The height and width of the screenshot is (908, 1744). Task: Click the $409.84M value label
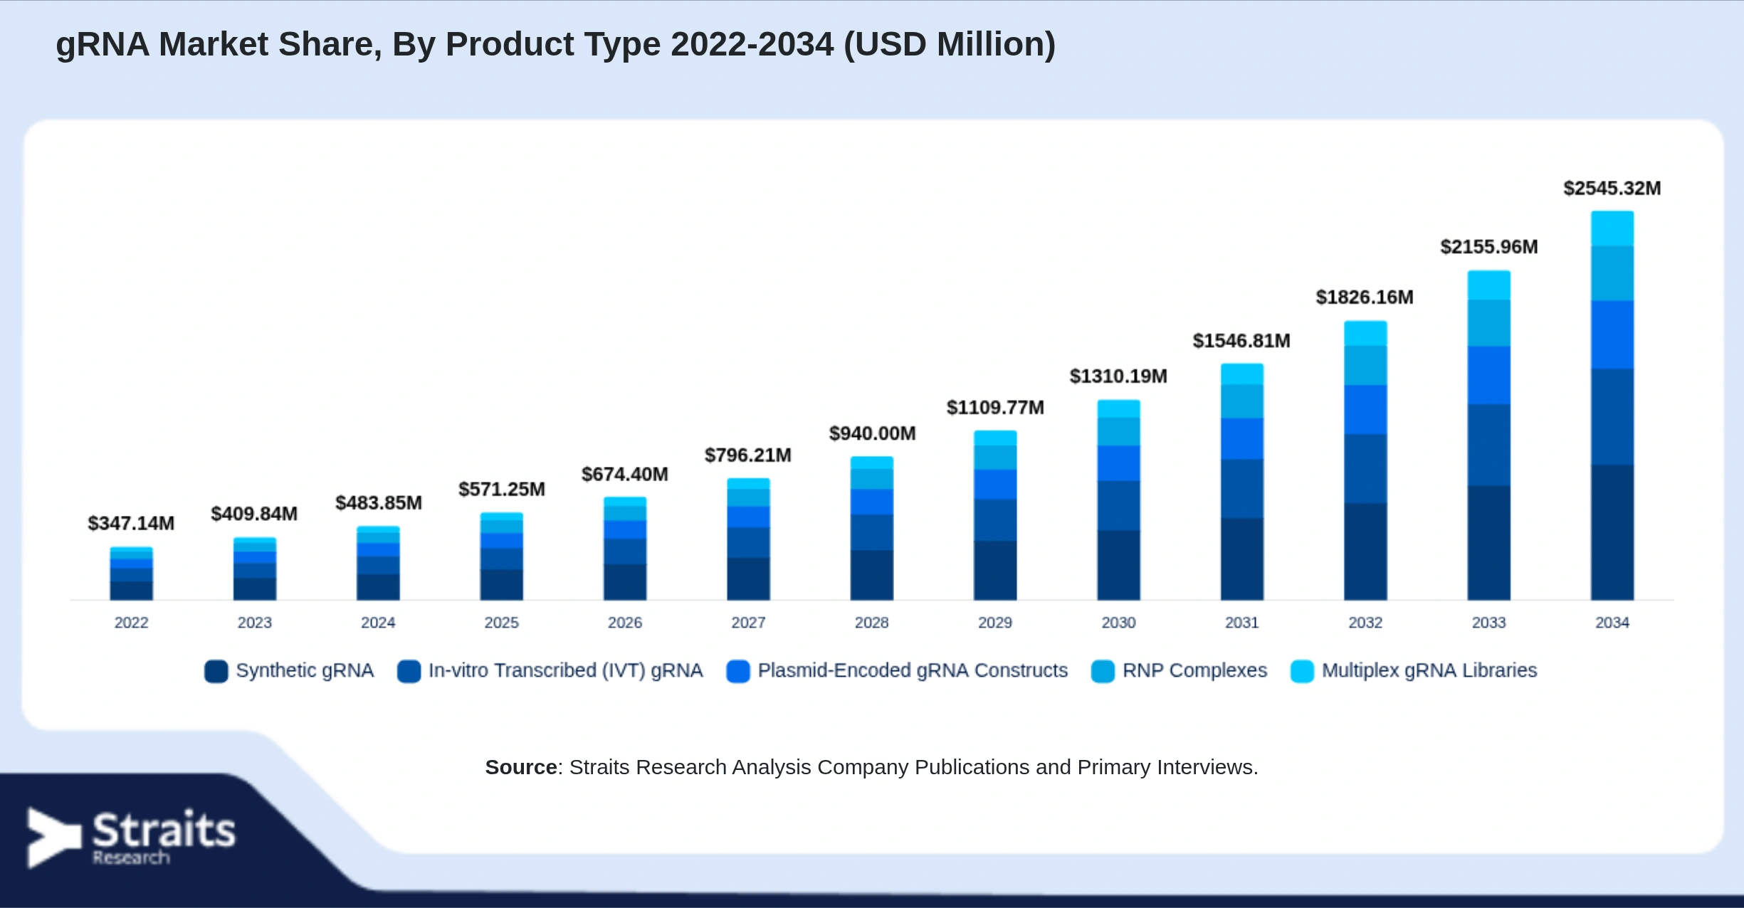[x=254, y=514]
